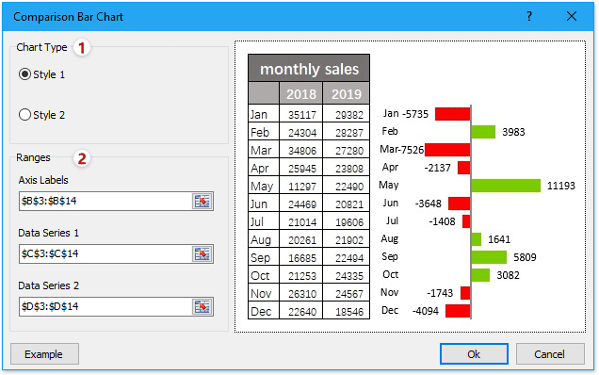Select the Style 1 radio button
This screenshot has width=599, height=375.
[x=24, y=74]
